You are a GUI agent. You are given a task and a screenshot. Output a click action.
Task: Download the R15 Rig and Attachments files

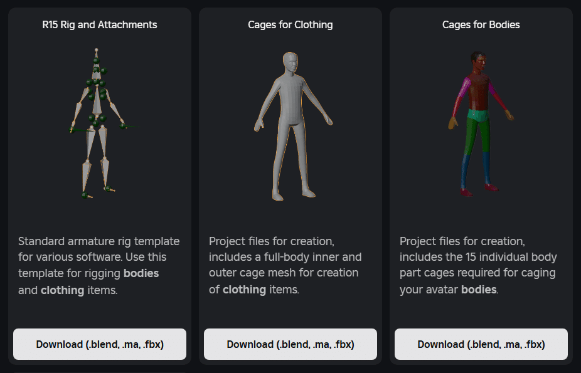[100, 344]
